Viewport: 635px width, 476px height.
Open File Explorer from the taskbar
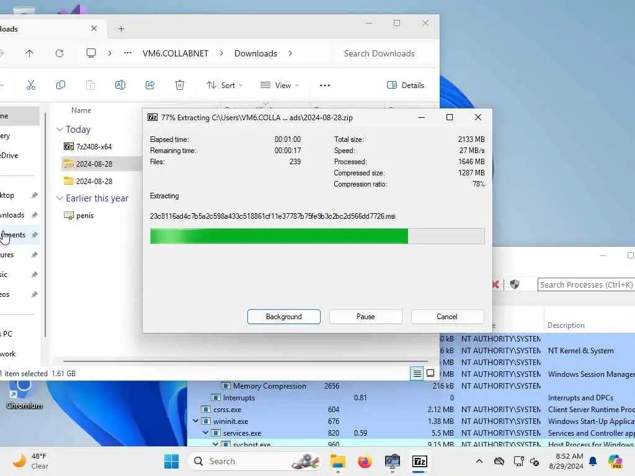click(x=337, y=461)
